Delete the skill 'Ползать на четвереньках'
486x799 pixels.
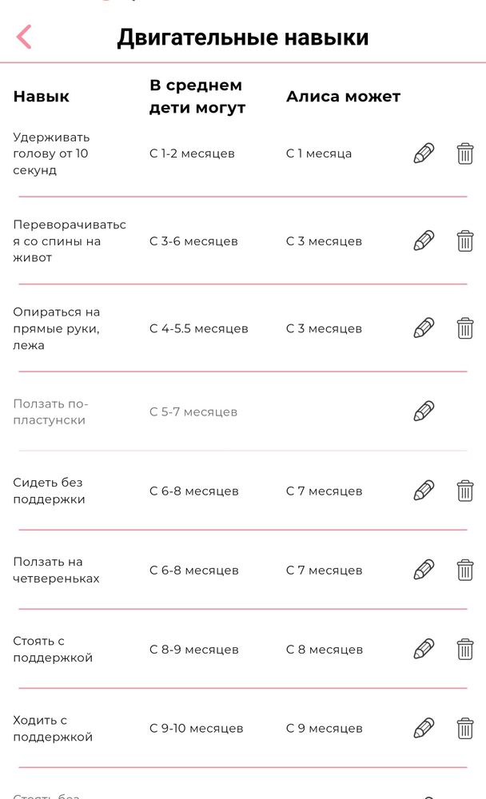(464, 570)
